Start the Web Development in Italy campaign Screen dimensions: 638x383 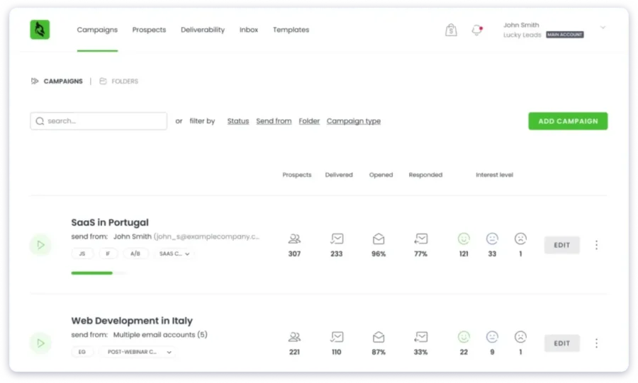click(40, 343)
